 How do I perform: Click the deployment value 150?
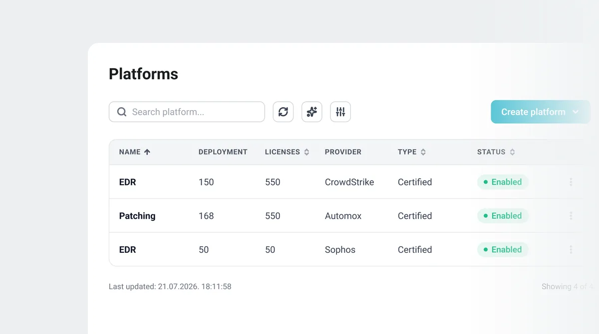click(x=206, y=182)
